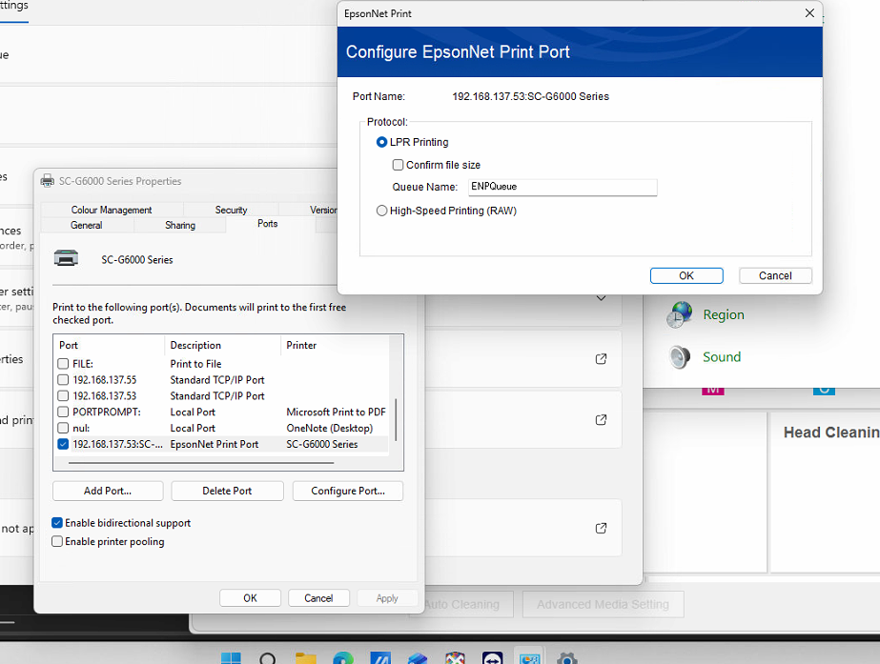Open the Security tab in printer properties

coord(231,210)
